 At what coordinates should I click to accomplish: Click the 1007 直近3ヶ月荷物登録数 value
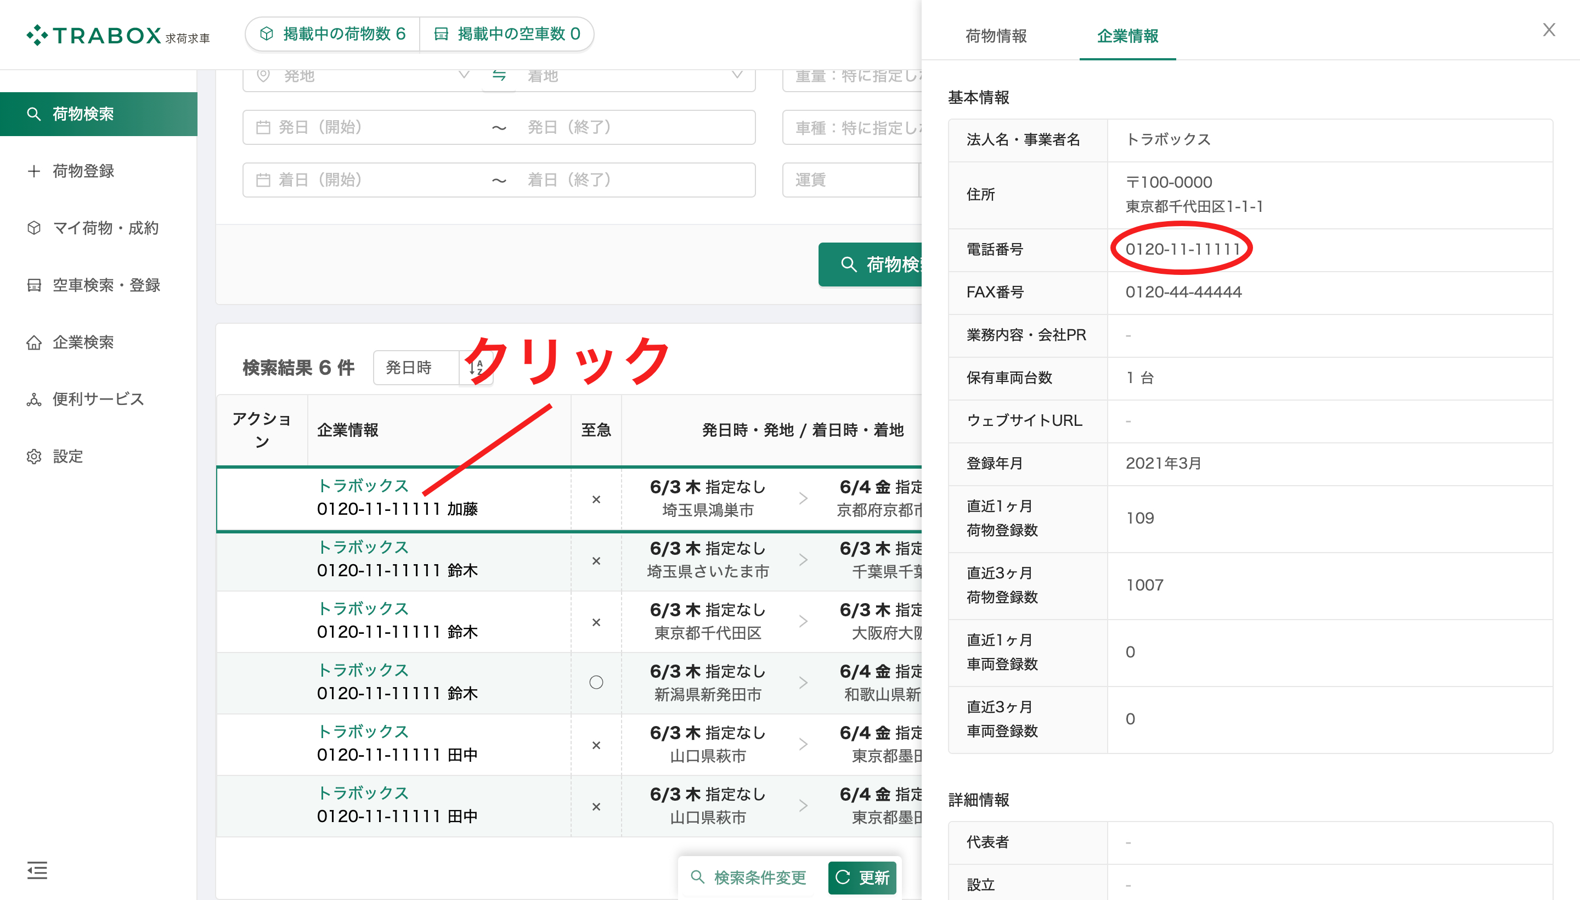[x=1144, y=585]
